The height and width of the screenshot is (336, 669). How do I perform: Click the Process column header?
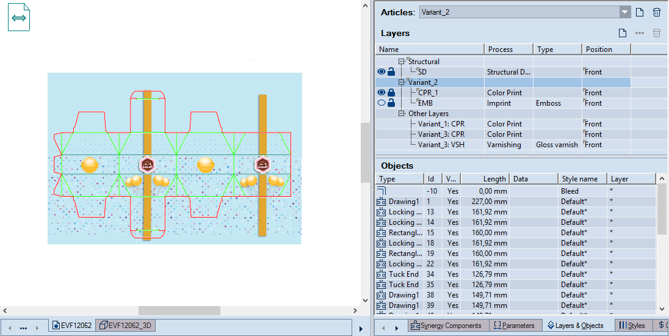501,49
